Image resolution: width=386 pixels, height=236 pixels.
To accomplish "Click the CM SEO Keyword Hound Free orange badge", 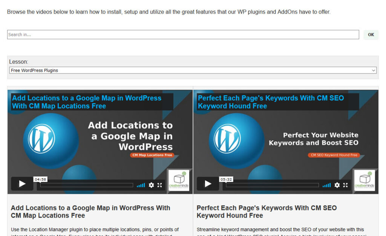I will click(334, 155).
